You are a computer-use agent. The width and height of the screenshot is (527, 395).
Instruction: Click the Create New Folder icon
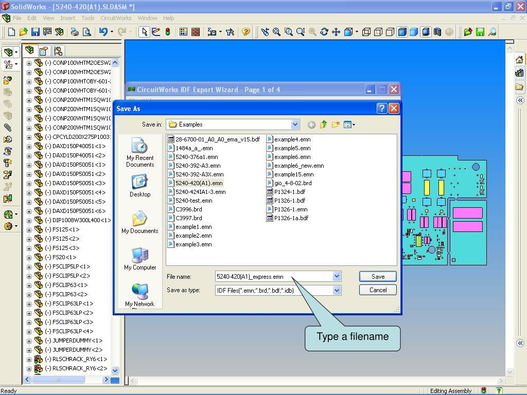[x=336, y=125]
